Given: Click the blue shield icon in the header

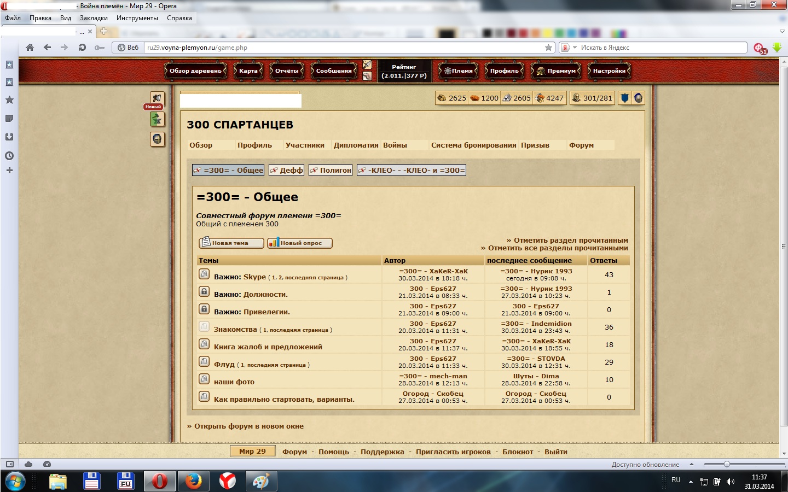Looking at the screenshot, I should [x=625, y=98].
